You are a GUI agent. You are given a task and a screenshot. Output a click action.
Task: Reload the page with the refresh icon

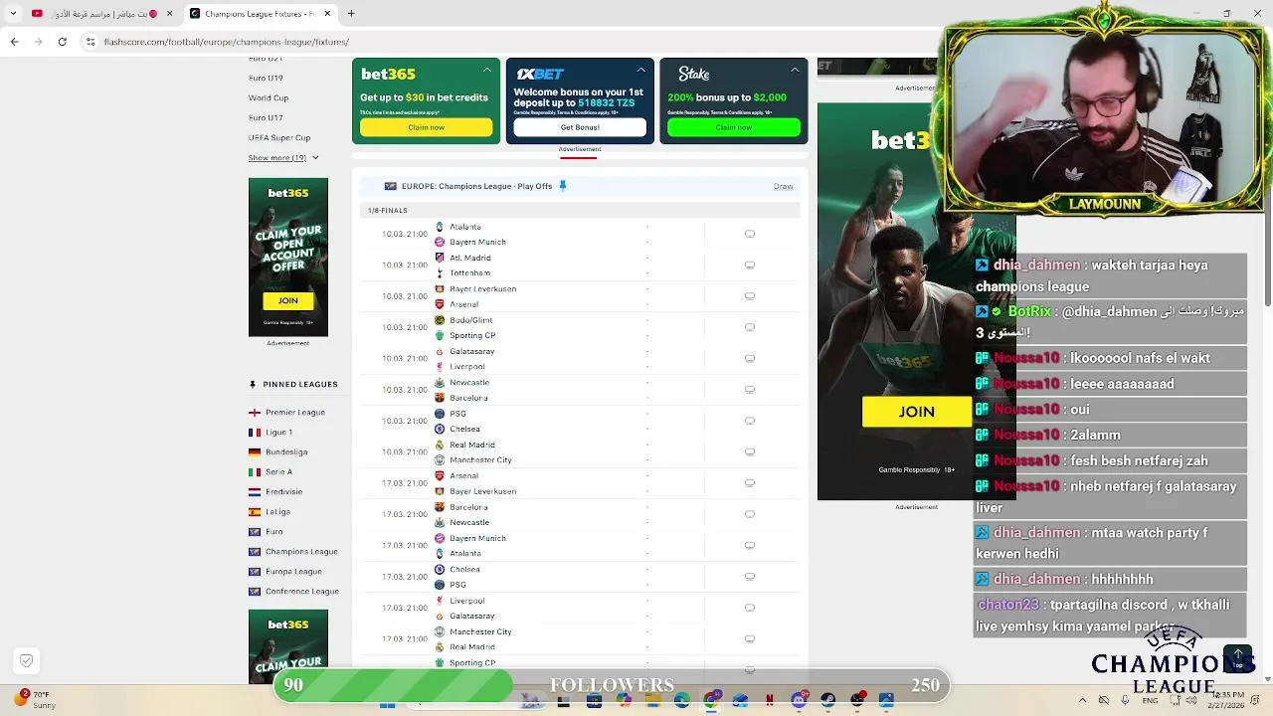click(63, 42)
